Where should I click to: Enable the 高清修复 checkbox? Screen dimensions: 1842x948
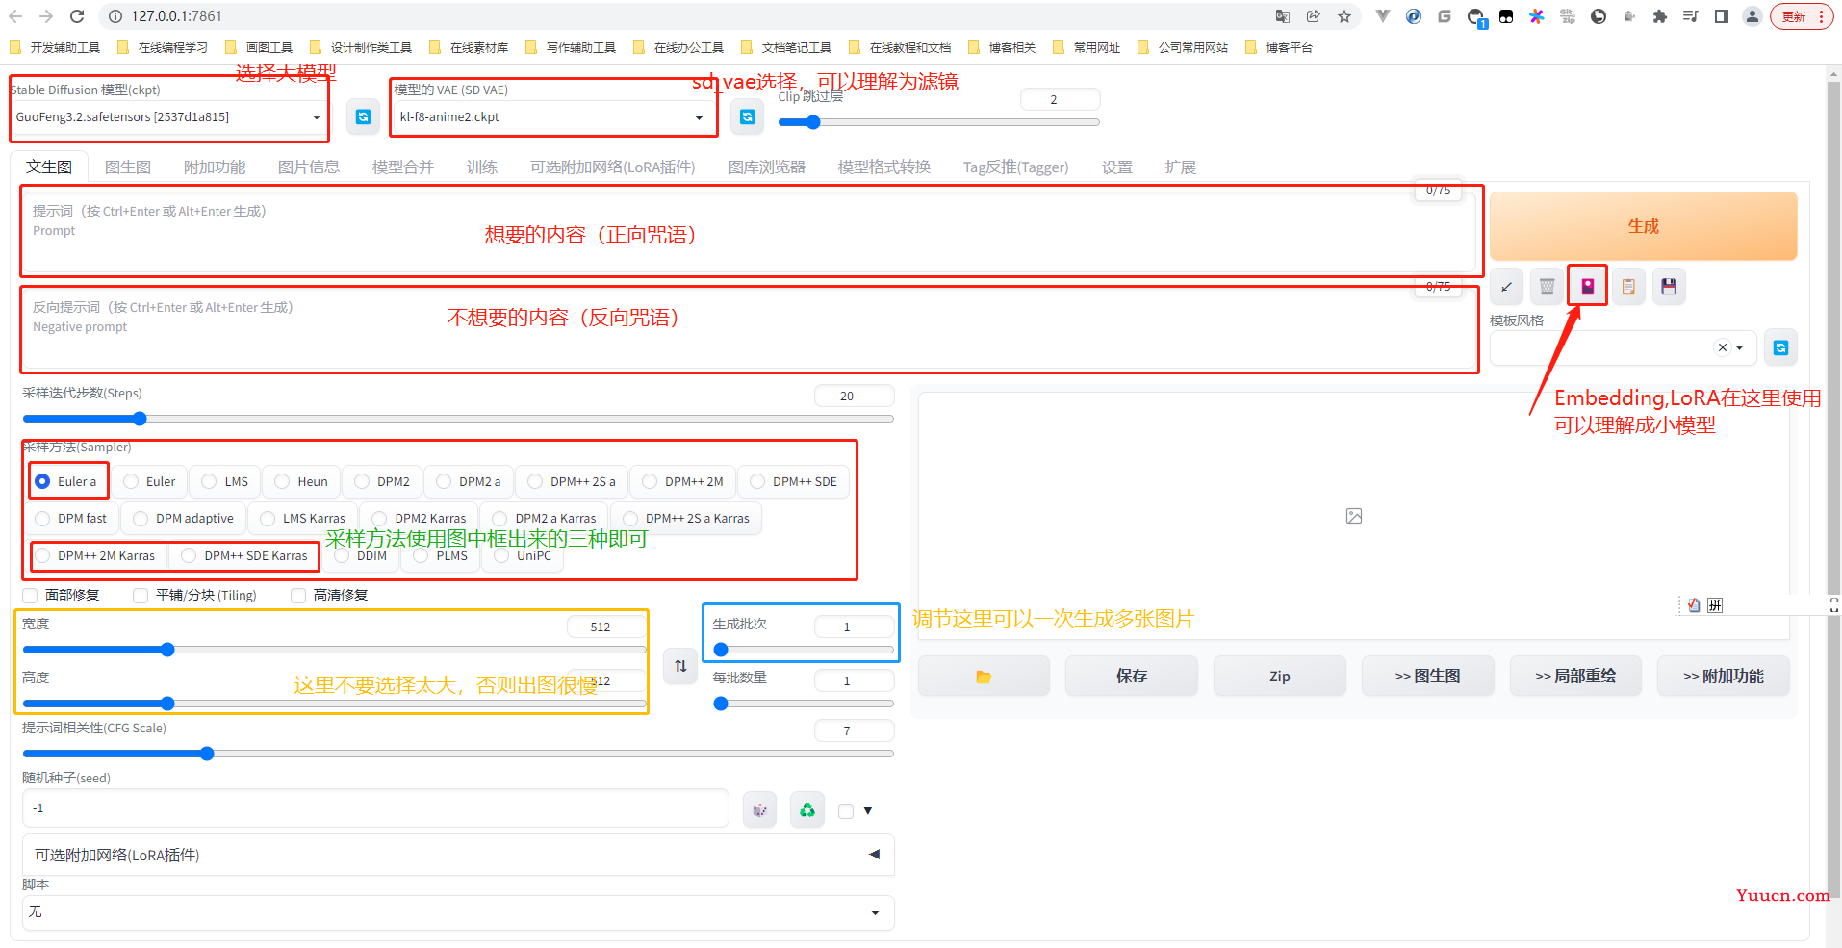[x=298, y=595]
